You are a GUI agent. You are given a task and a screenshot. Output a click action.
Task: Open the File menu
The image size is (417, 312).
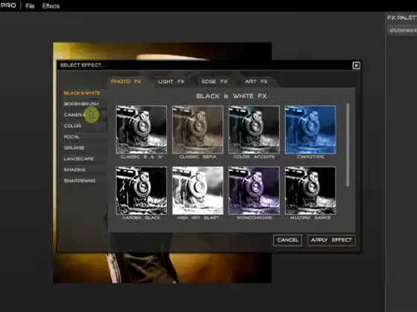30,6
